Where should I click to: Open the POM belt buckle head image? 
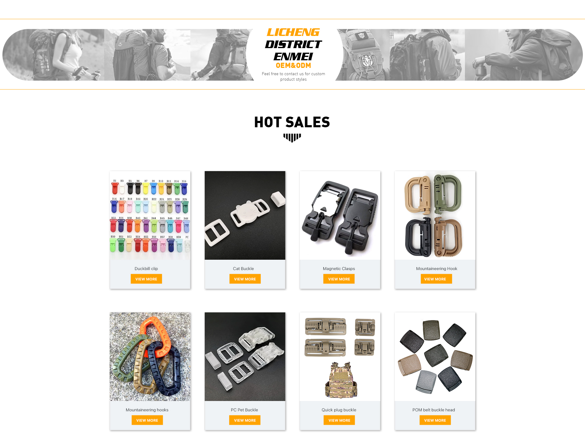tap(435, 357)
